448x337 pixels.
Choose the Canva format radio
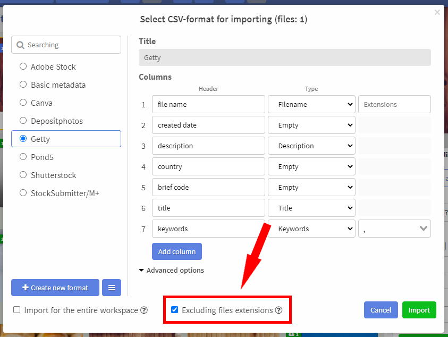pyautogui.click(x=23, y=103)
